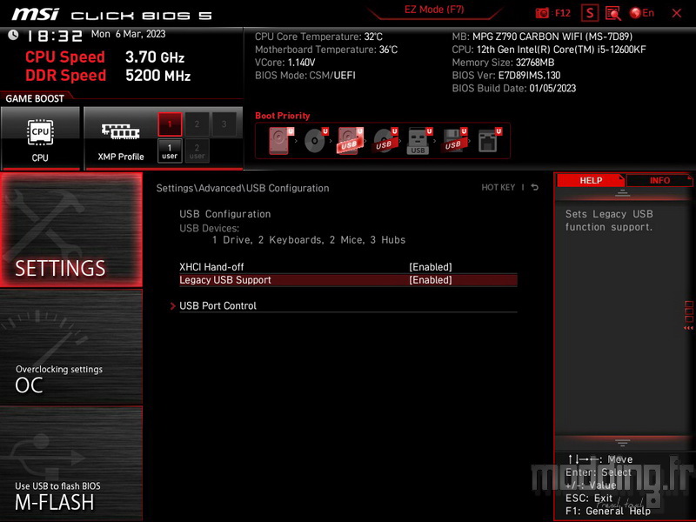Select the optical disc boot device icon

[316, 140]
